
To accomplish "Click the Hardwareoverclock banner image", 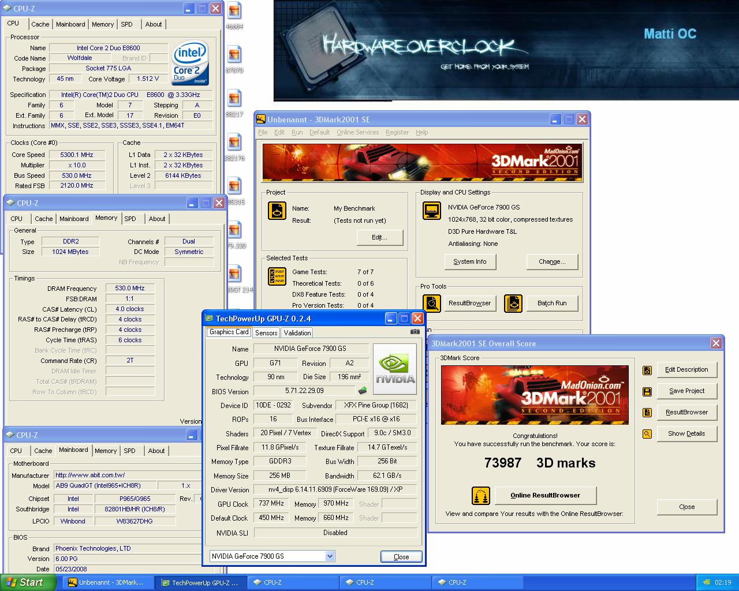I will tap(506, 50).
